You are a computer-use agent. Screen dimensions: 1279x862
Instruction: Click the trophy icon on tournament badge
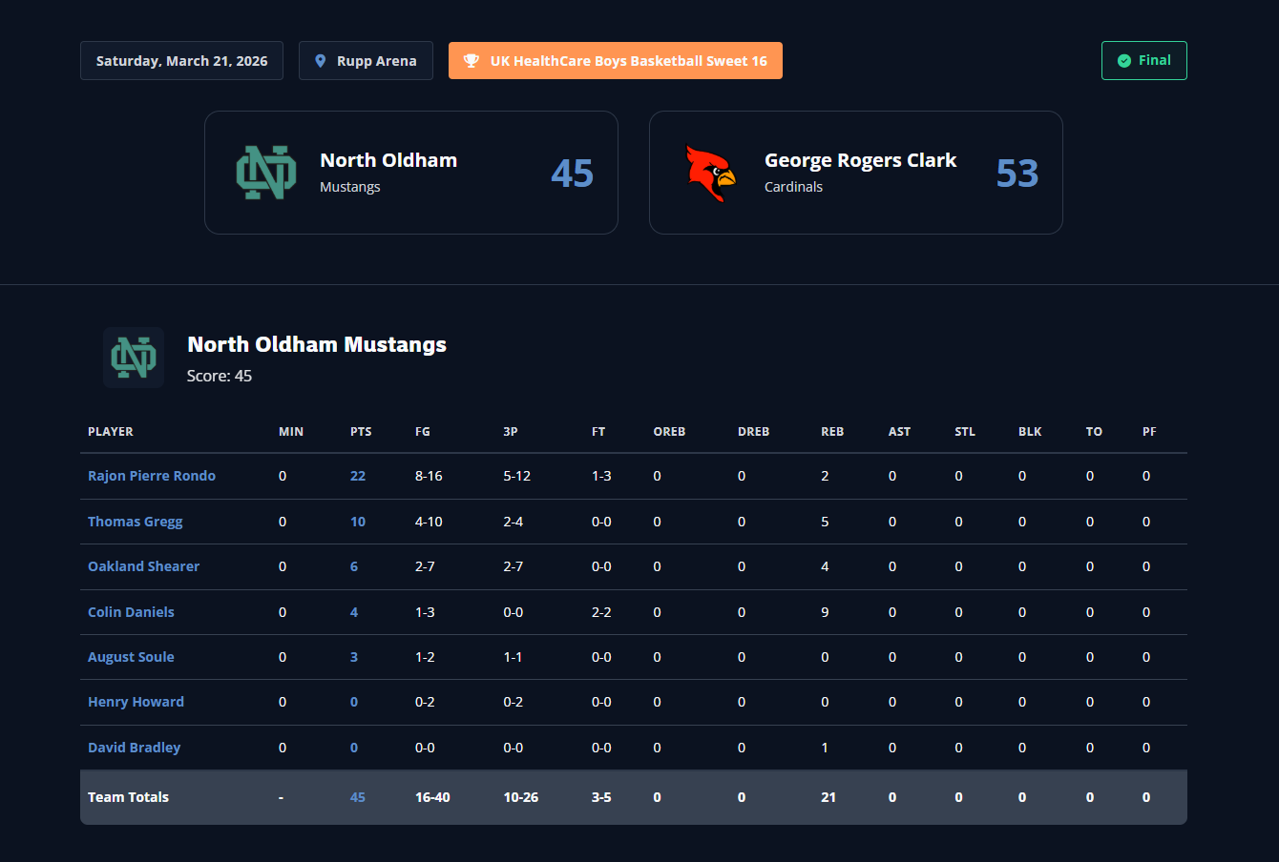click(472, 61)
